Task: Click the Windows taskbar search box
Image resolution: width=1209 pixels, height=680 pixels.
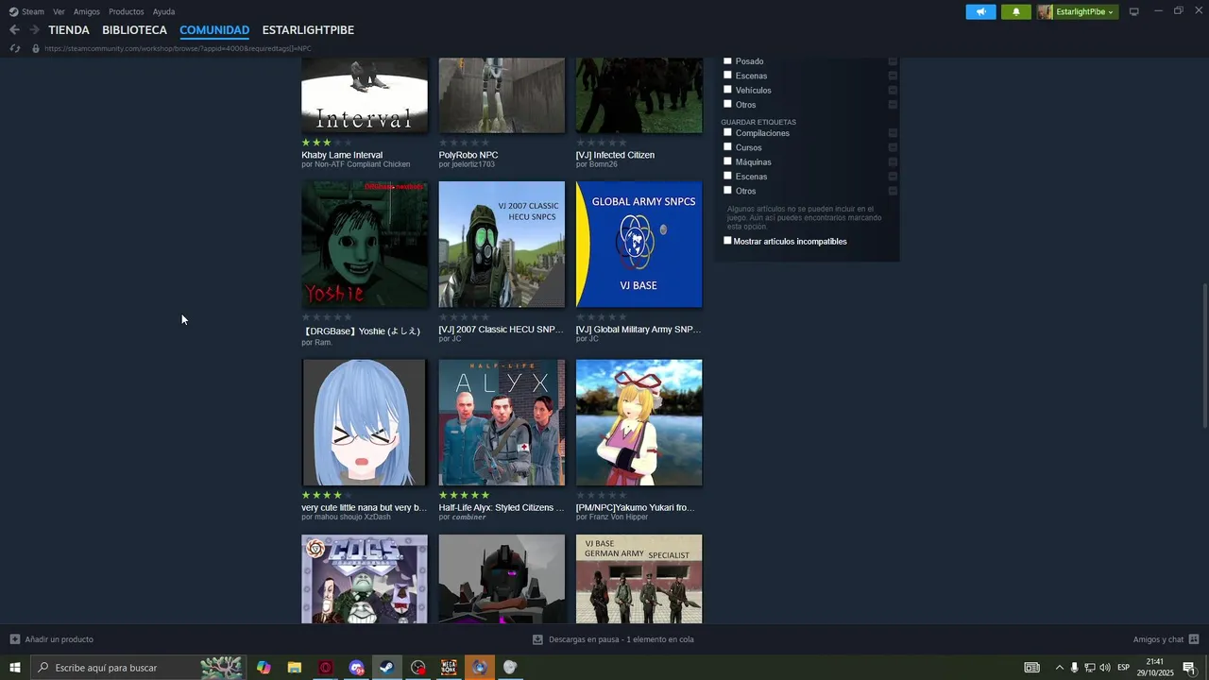Action: tap(138, 668)
